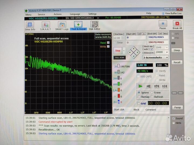This screenshot has width=194, height=145.
Task: Click the Sleep button
Action: click(x=177, y=50)
